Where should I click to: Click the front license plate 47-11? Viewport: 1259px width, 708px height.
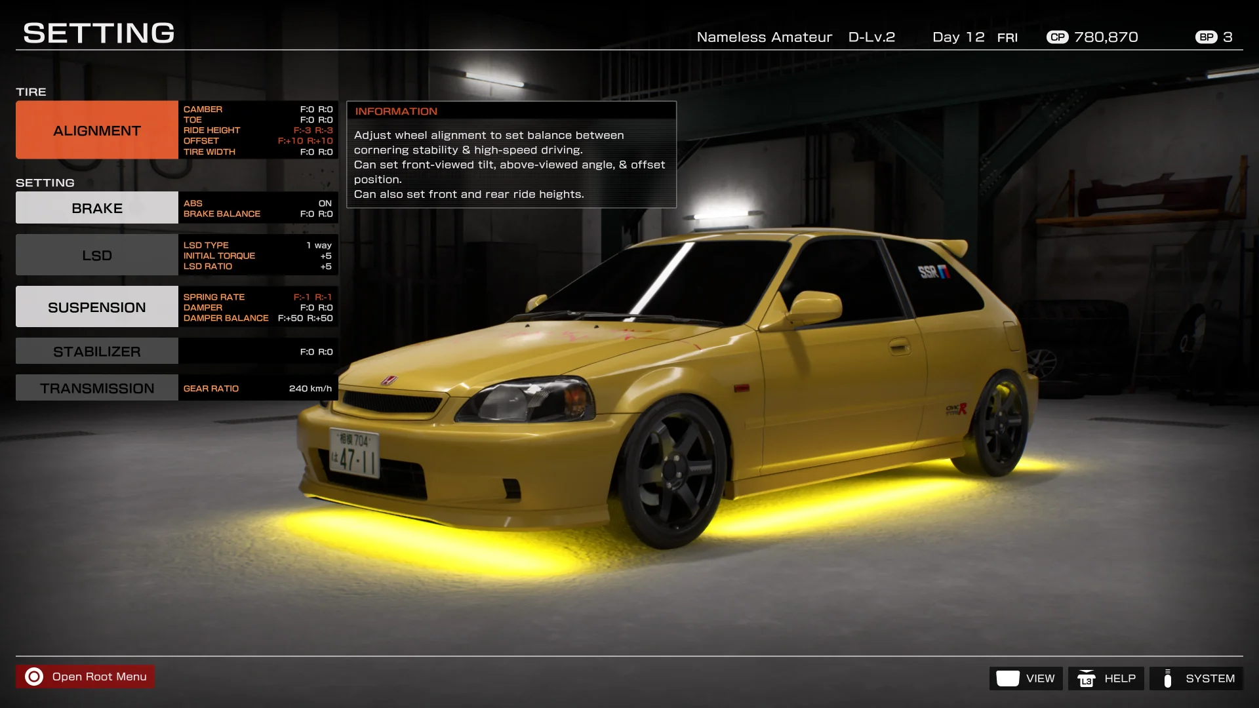pyautogui.click(x=354, y=453)
